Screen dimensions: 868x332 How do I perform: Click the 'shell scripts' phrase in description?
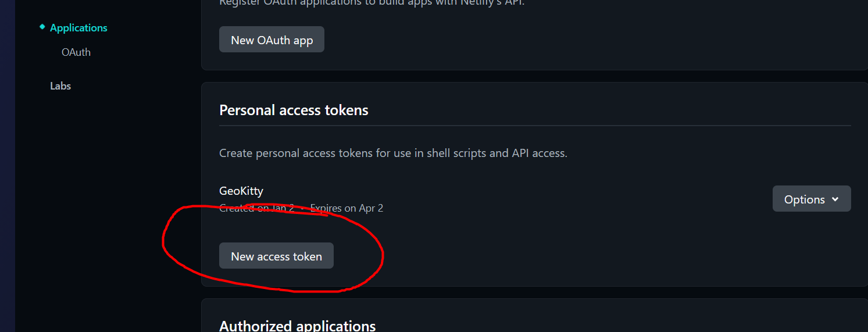(x=459, y=153)
